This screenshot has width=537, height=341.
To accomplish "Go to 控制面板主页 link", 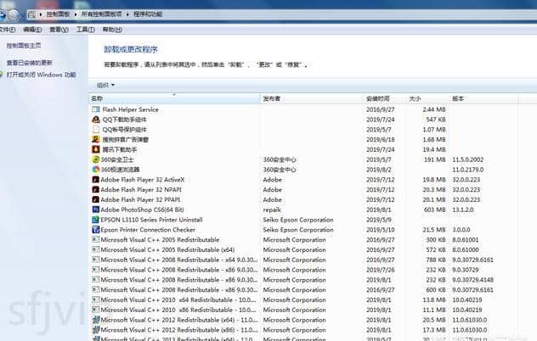I will [24, 46].
